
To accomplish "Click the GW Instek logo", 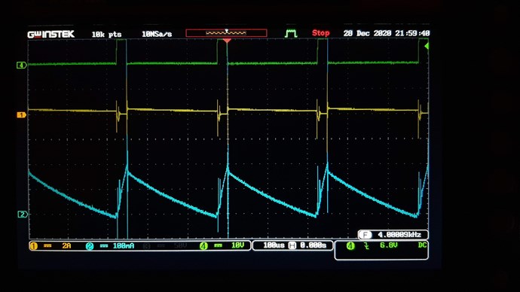I will tap(50, 34).
